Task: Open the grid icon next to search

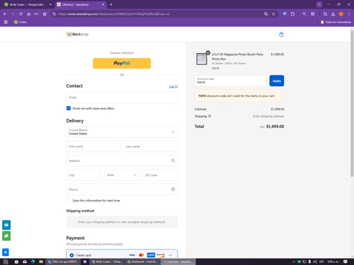Action: [x=313, y=14]
